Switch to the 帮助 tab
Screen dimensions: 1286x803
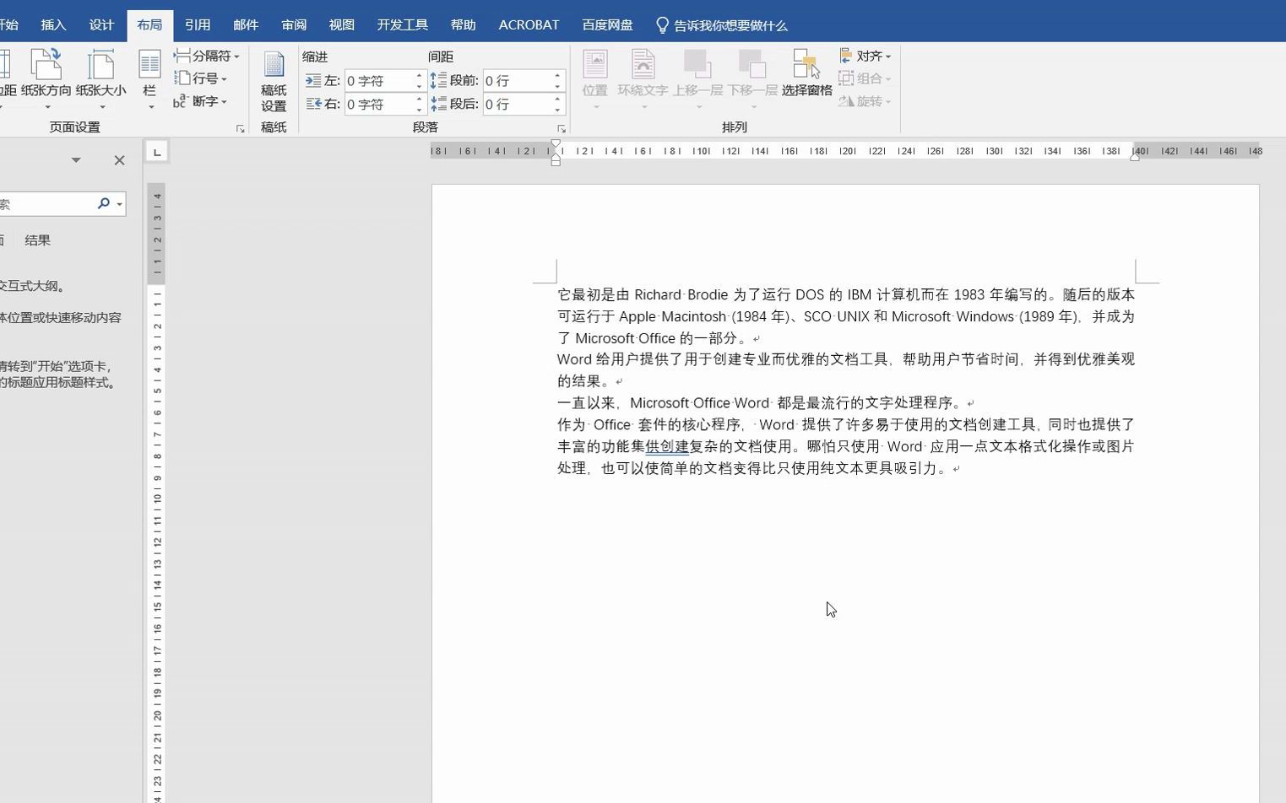463,25
